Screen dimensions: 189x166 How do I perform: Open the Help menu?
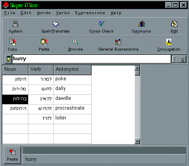pos(116,13)
